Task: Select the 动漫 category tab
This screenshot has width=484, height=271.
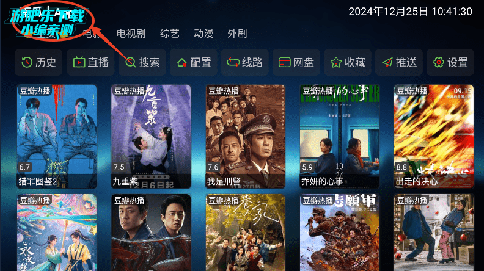Action: [204, 34]
